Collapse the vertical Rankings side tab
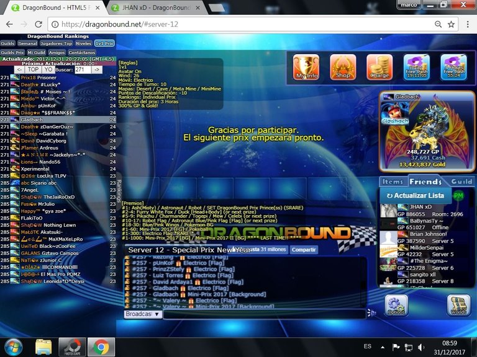Image resolution: width=477 pixels, height=357 pixels. coord(119,191)
